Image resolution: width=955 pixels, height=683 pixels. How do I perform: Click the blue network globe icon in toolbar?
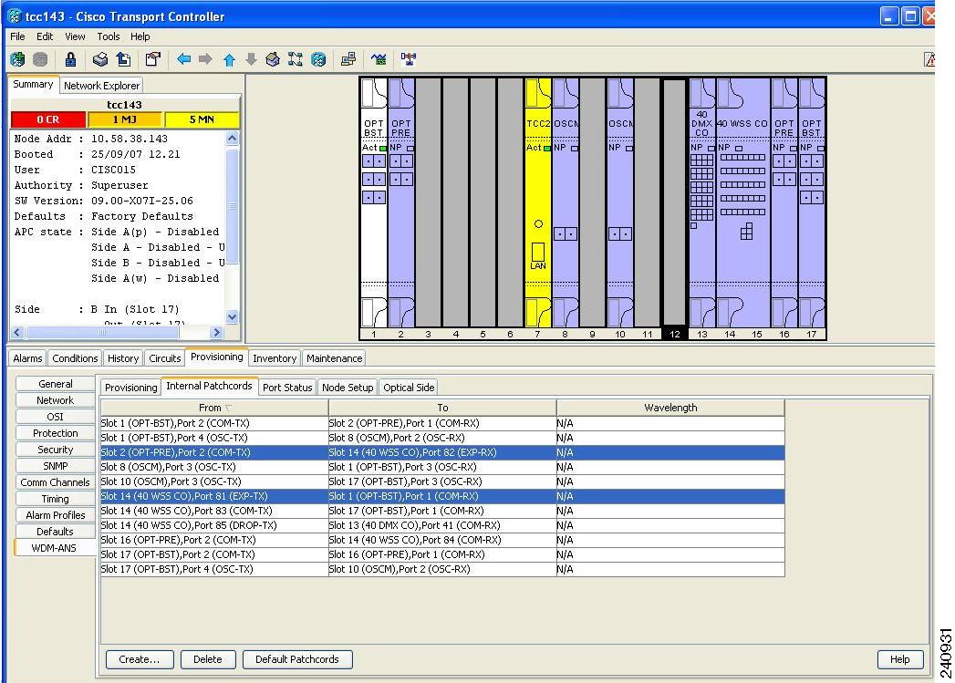click(318, 59)
